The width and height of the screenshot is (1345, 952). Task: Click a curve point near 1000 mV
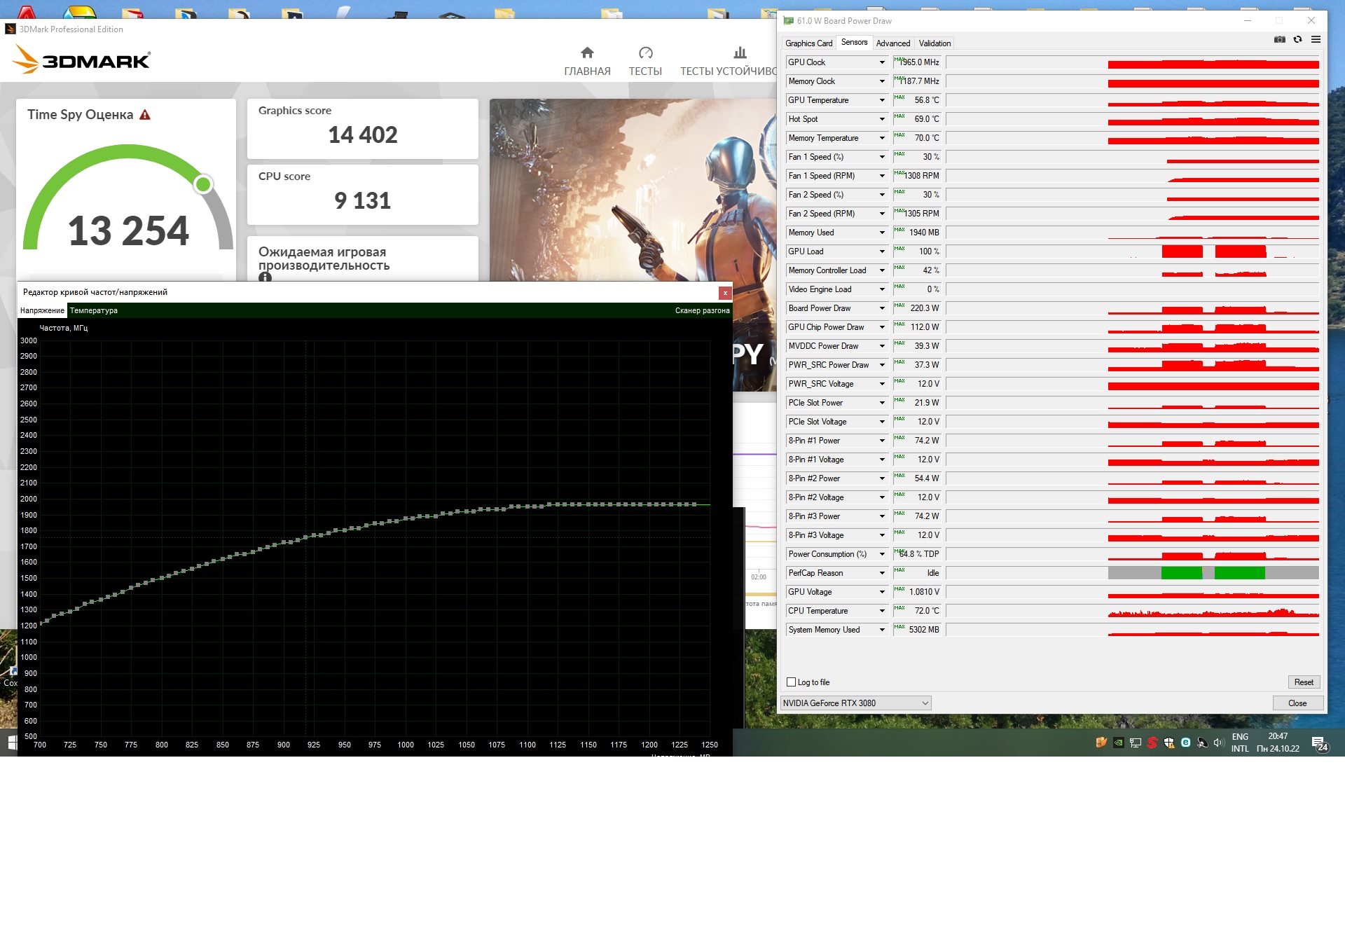406,520
